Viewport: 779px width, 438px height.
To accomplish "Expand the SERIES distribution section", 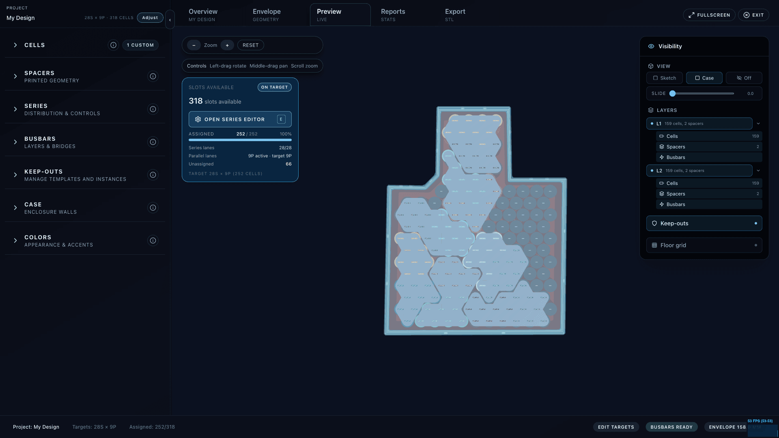I will tap(15, 109).
